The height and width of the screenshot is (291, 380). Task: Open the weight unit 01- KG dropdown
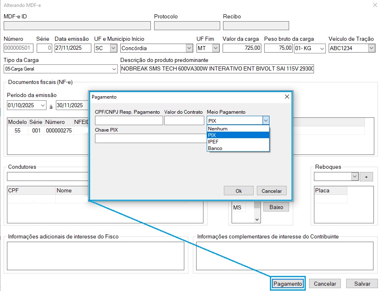322,48
